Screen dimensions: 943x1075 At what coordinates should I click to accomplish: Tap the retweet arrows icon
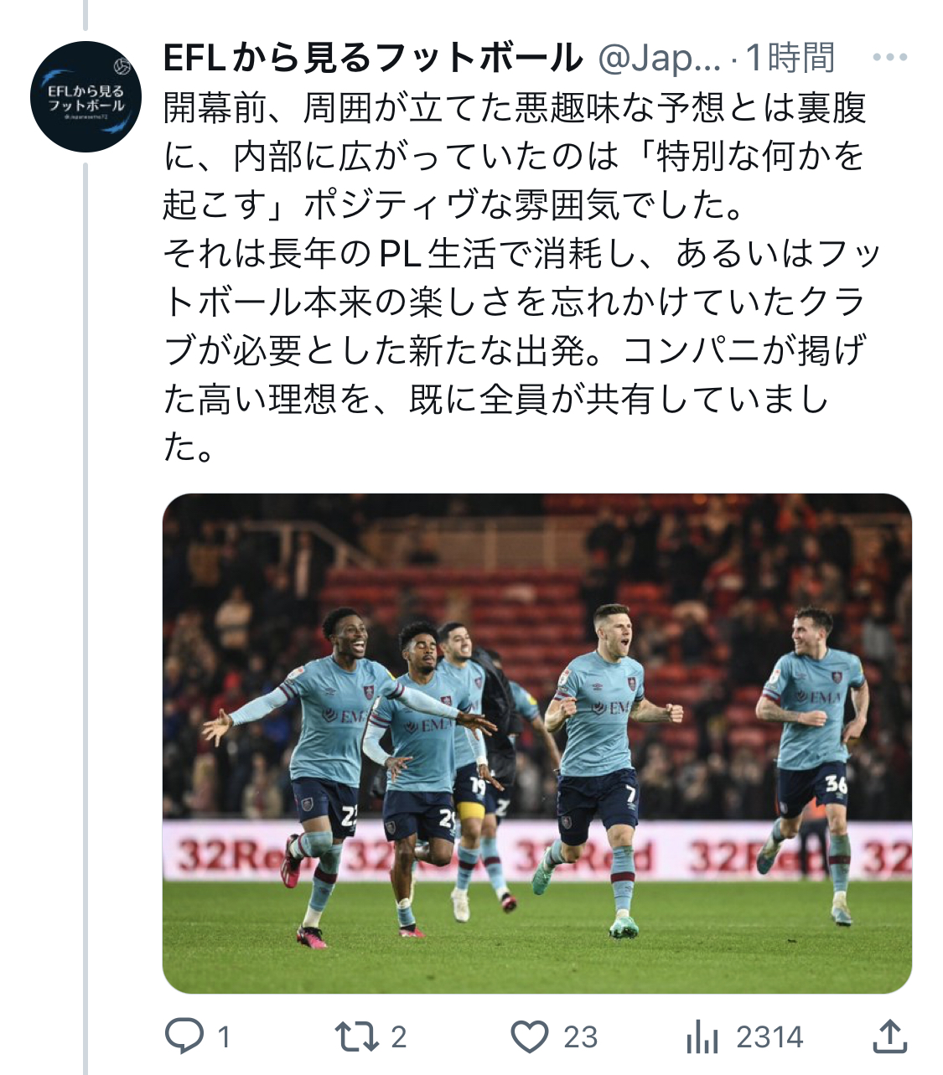pos(356,1036)
